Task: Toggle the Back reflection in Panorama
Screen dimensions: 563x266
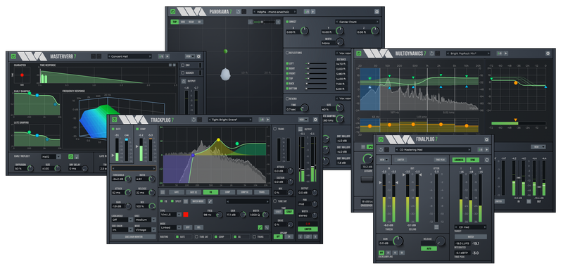Action: [287, 83]
